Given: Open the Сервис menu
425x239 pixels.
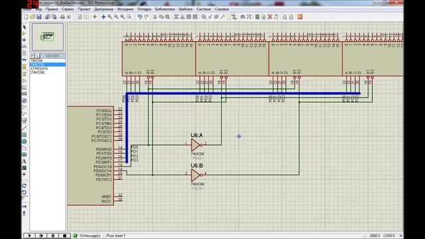Looking at the screenshot, I should pyautogui.click(x=68, y=9).
